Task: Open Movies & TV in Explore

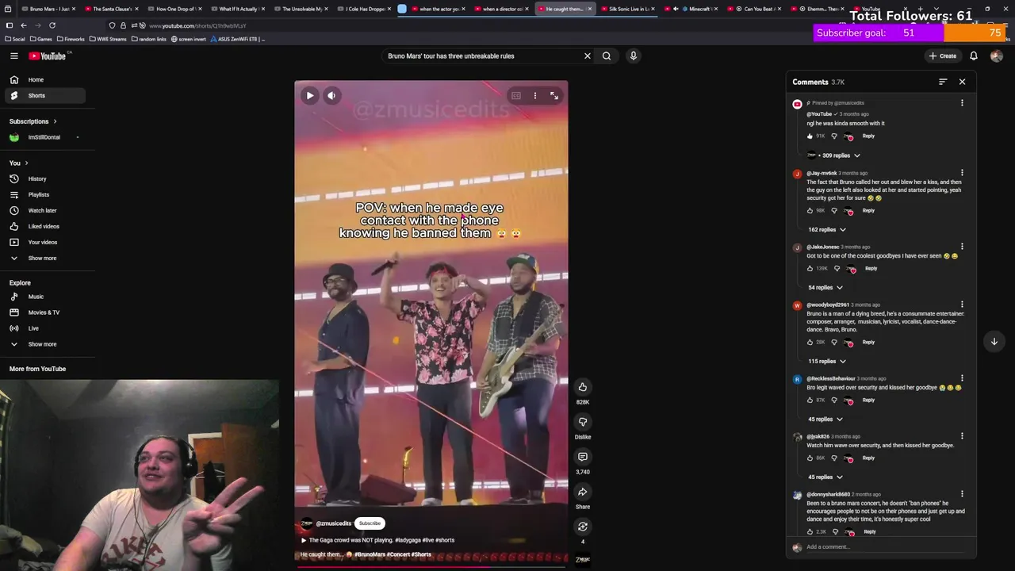Action: [44, 312]
